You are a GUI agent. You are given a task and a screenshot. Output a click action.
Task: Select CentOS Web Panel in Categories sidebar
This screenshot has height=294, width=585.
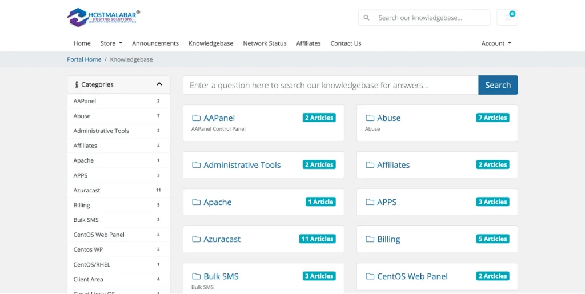[x=119, y=235]
